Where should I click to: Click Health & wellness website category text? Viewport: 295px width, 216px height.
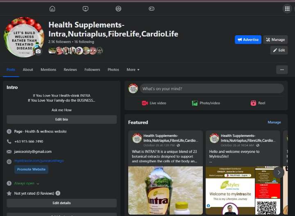(46, 131)
